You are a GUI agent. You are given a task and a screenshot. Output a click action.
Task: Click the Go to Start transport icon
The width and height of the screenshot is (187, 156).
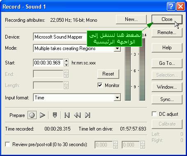(x=67, y=115)
